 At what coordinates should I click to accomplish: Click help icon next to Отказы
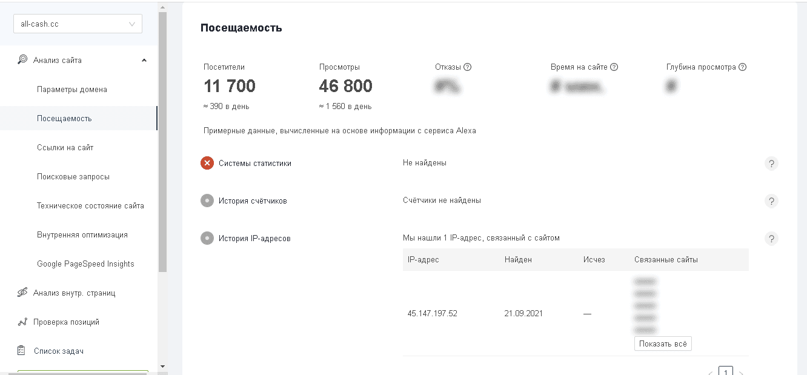click(x=467, y=67)
